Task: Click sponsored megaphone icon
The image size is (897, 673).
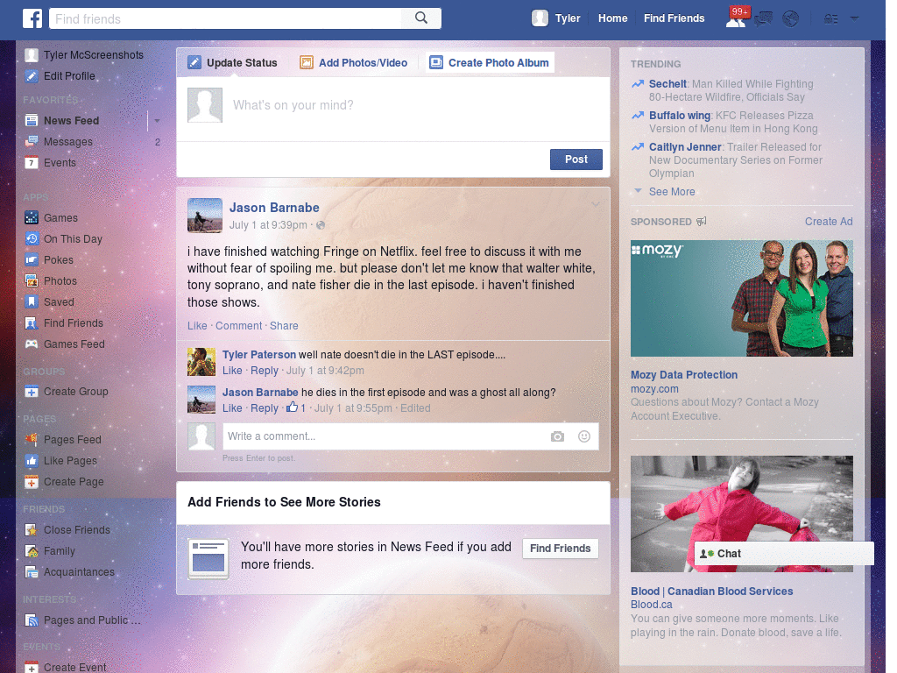Action: pos(702,222)
